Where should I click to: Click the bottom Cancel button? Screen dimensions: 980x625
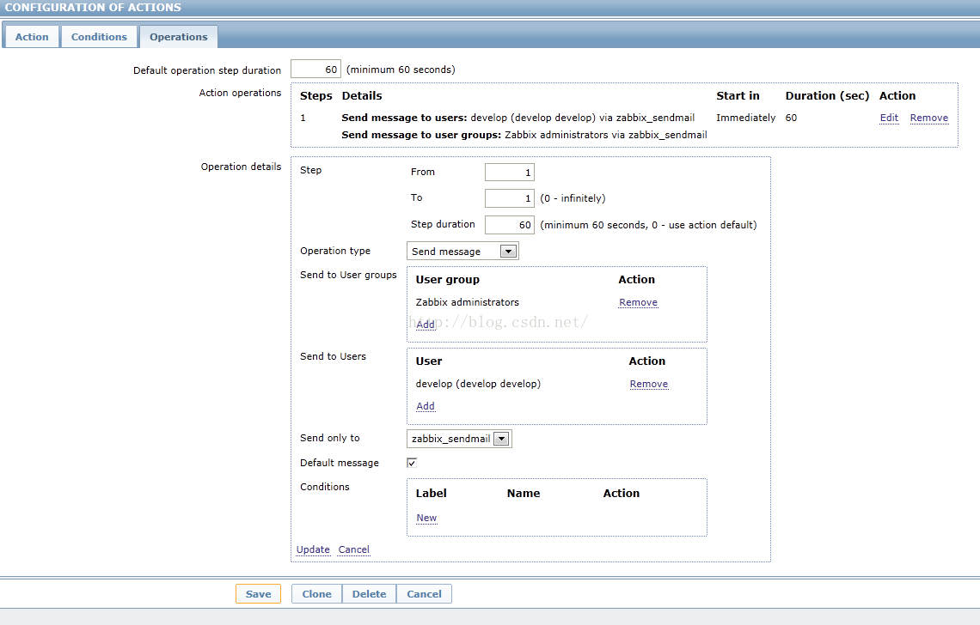point(425,594)
